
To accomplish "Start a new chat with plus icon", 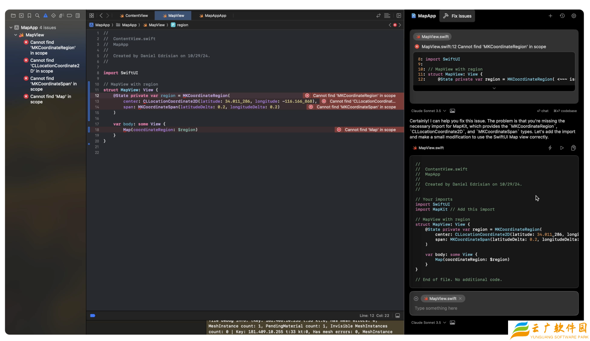I will click(x=550, y=16).
